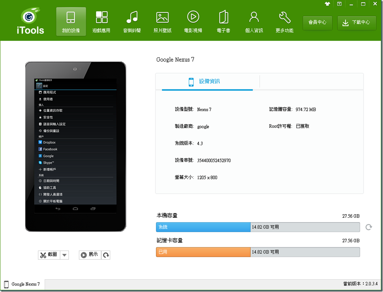
Task: Click 備份與重設 in the device preview
Action: (51, 131)
